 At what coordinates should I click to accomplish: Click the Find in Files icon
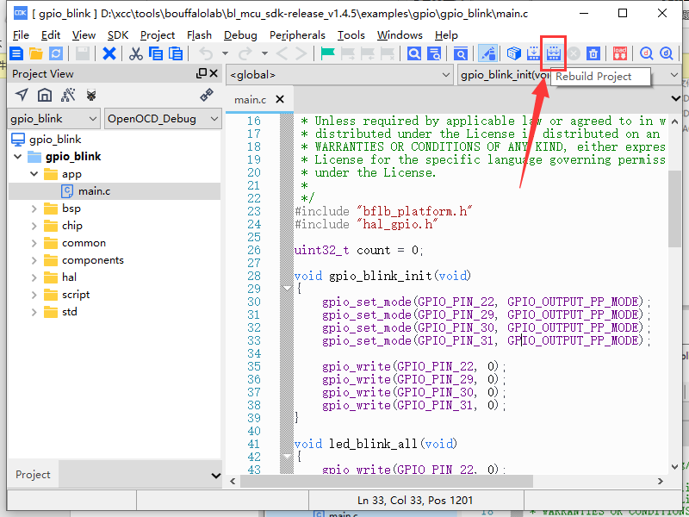click(x=434, y=53)
